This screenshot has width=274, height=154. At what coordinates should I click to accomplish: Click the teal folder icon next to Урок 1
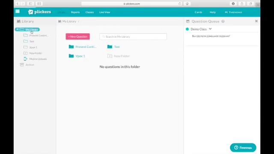point(71,56)
